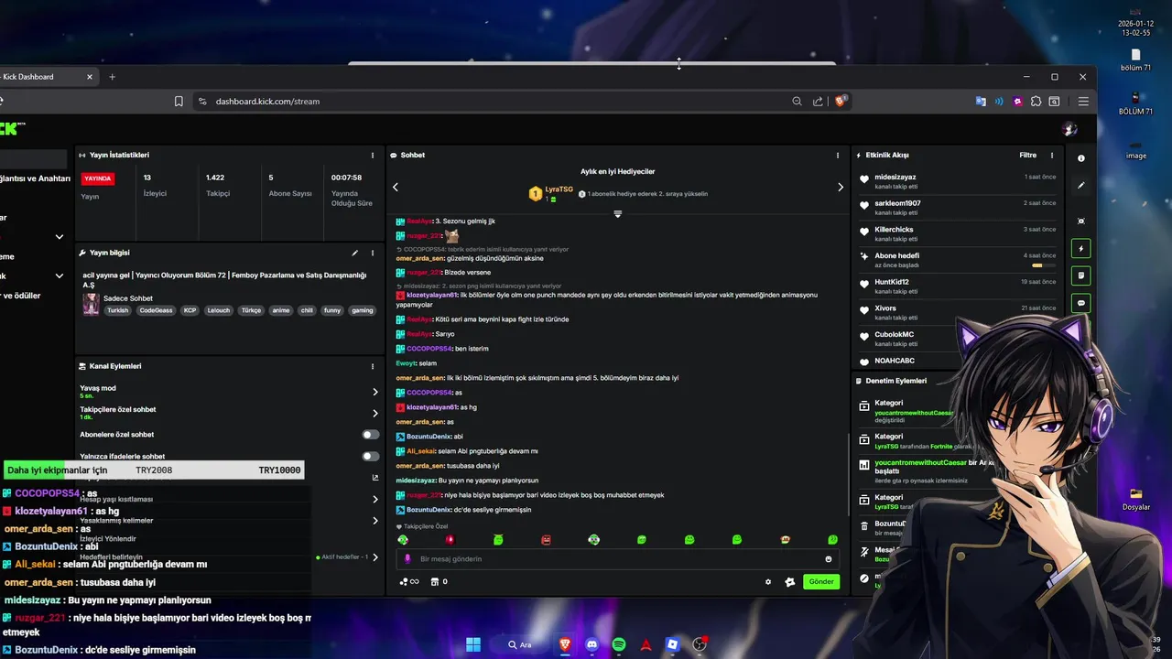
Task: Open a new browser tab
Action: [113, 77]
